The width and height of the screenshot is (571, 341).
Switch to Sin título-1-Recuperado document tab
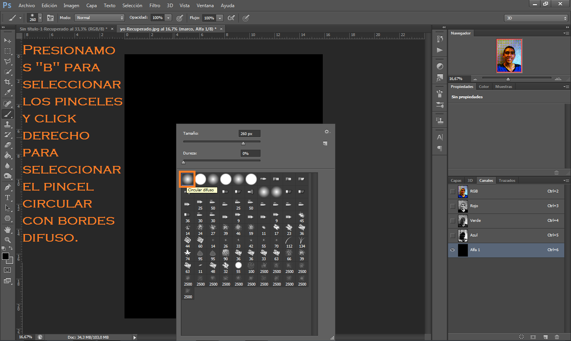[x=63, y=29]
